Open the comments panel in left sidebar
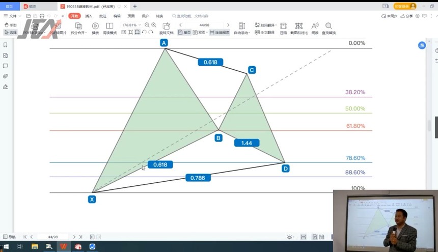This screenshot has width=438, height=252. pyautogui.click(x=5, y=66)
